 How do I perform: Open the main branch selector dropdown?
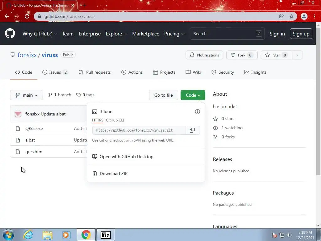26,95
